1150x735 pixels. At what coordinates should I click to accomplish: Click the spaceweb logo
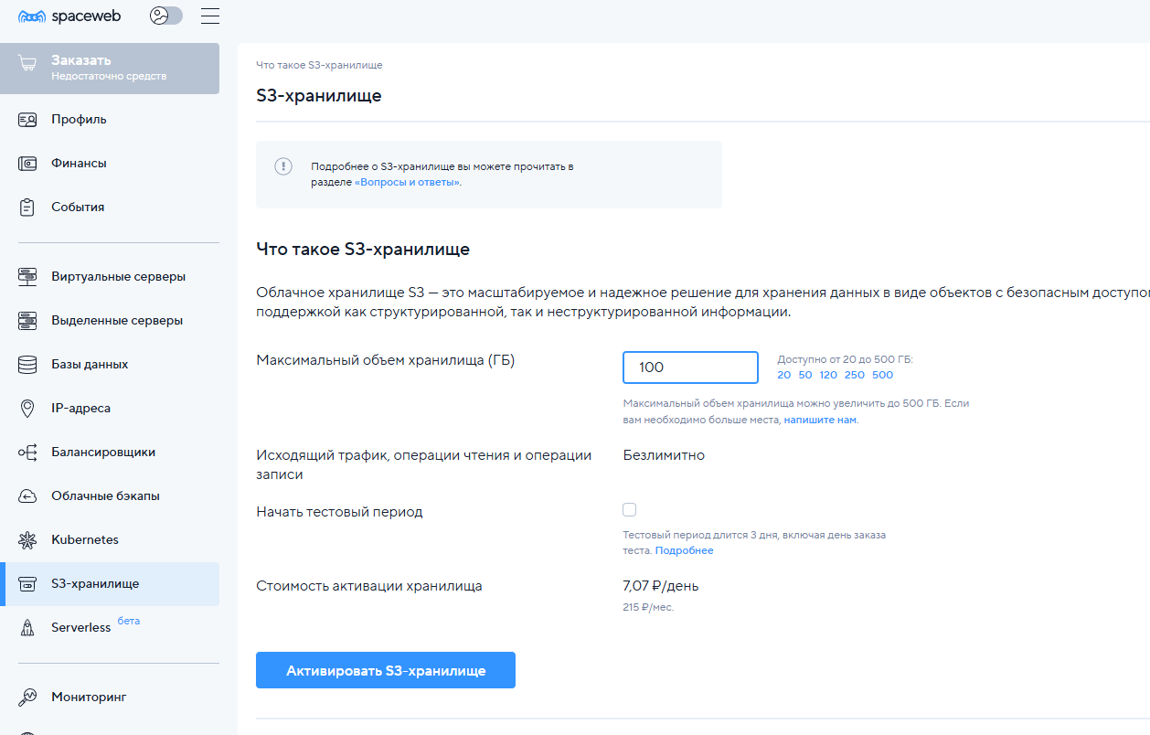[x=69, y=16]
